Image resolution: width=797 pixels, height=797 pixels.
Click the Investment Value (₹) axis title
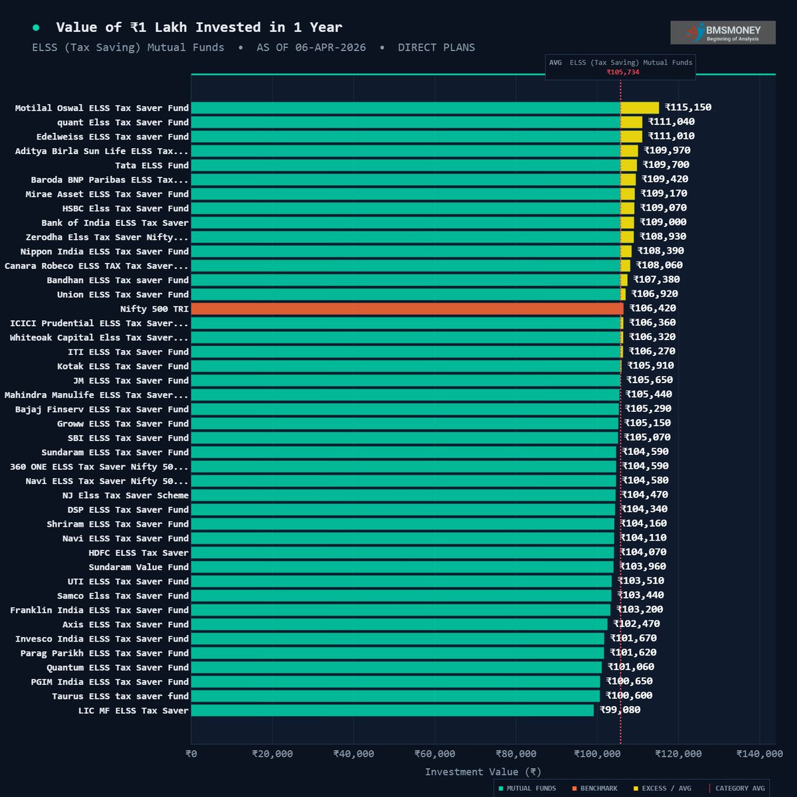484,772
